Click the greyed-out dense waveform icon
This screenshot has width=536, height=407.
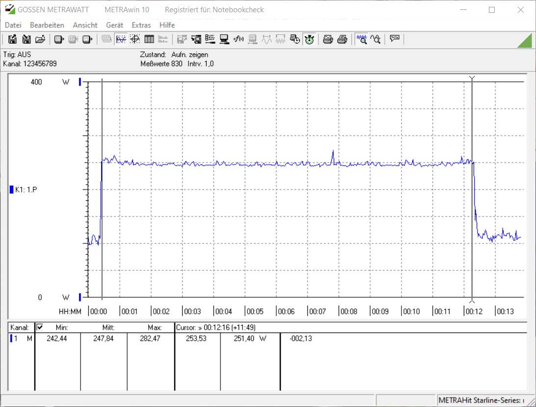tap(281, 39)
